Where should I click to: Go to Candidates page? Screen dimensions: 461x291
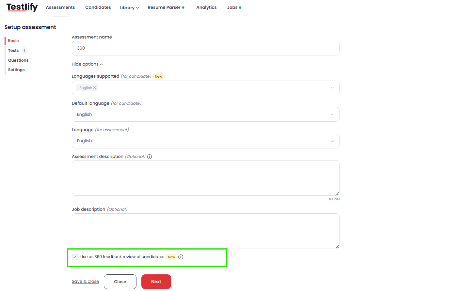click(98, 8)
